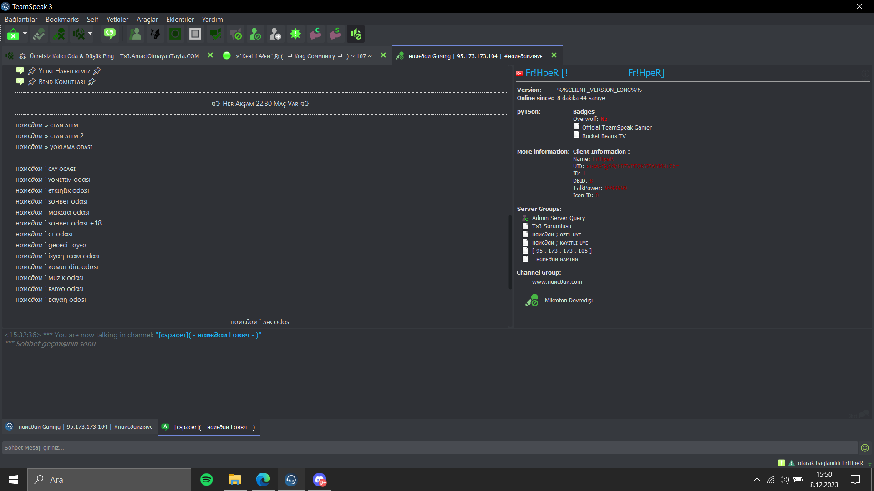Click the green chat bubble away-message icon
The width and height of the screenshot is (874, 491).
point(110,34)
